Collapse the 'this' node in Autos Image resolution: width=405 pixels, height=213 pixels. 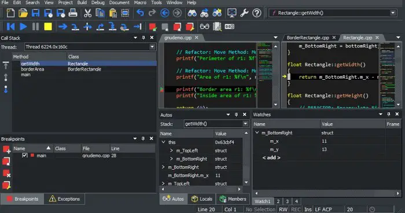coord(163,142)
